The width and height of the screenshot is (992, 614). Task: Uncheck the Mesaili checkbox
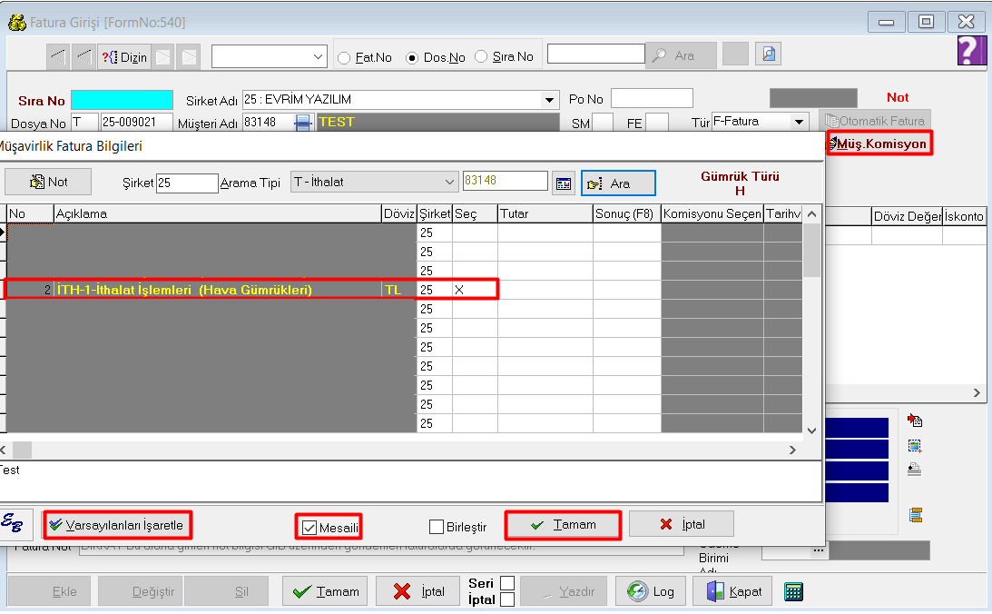(x=309, y=527)
